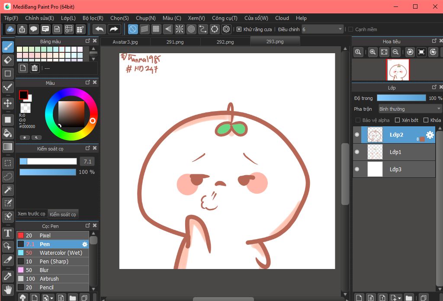
Task: Select the Airbrush brush
Action: point(53,279)
